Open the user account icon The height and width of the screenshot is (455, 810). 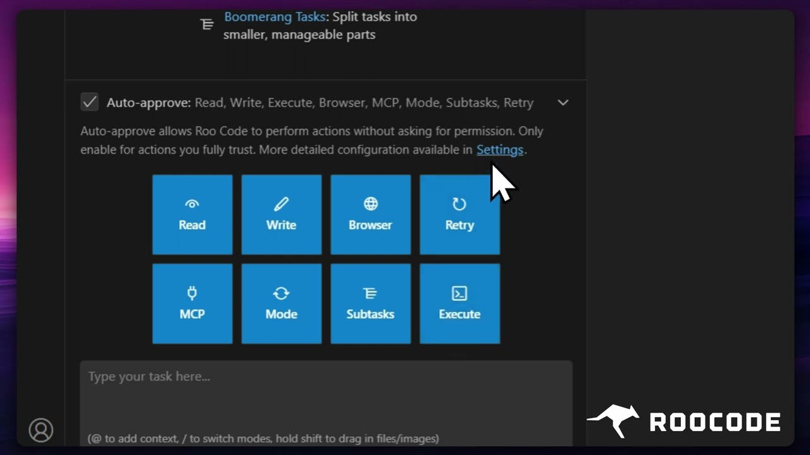pyautogui.click(x=41, y=430)
